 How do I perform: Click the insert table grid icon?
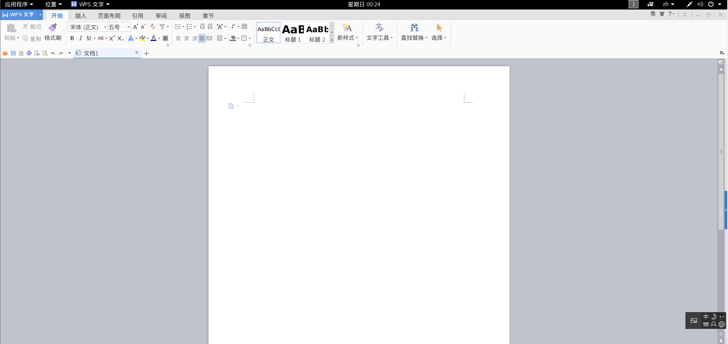pos(245,27)
